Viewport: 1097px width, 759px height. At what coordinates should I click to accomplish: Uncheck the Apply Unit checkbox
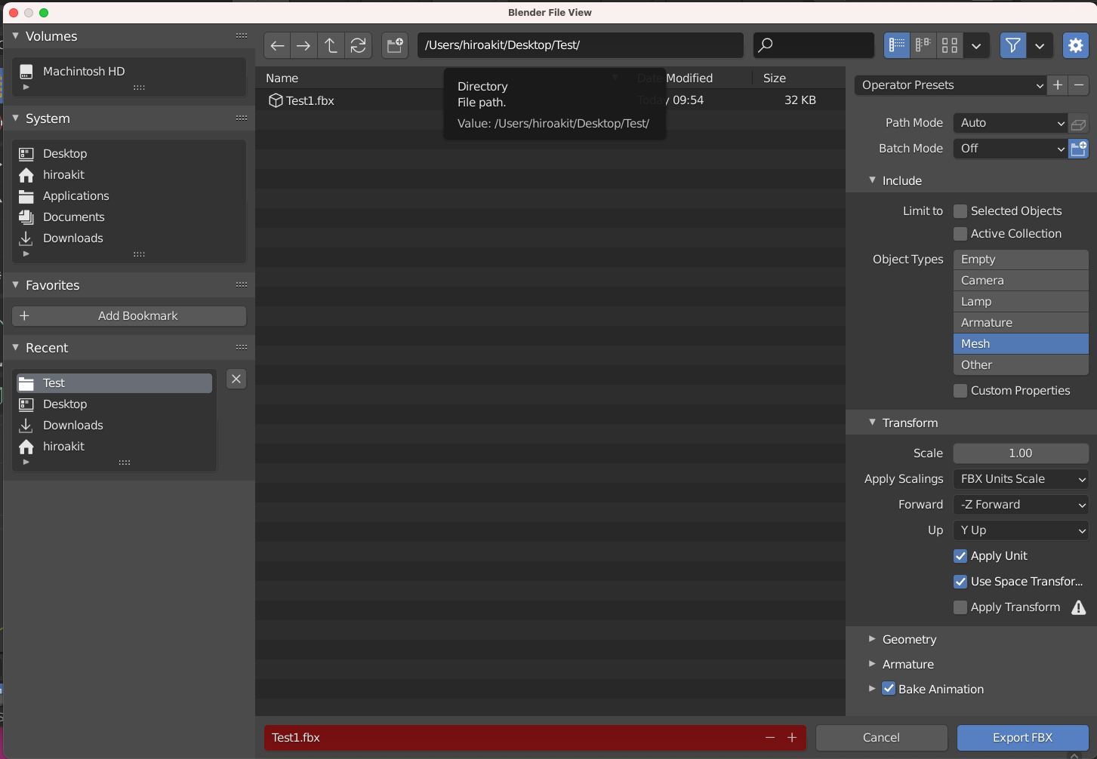tap(960, 556)
